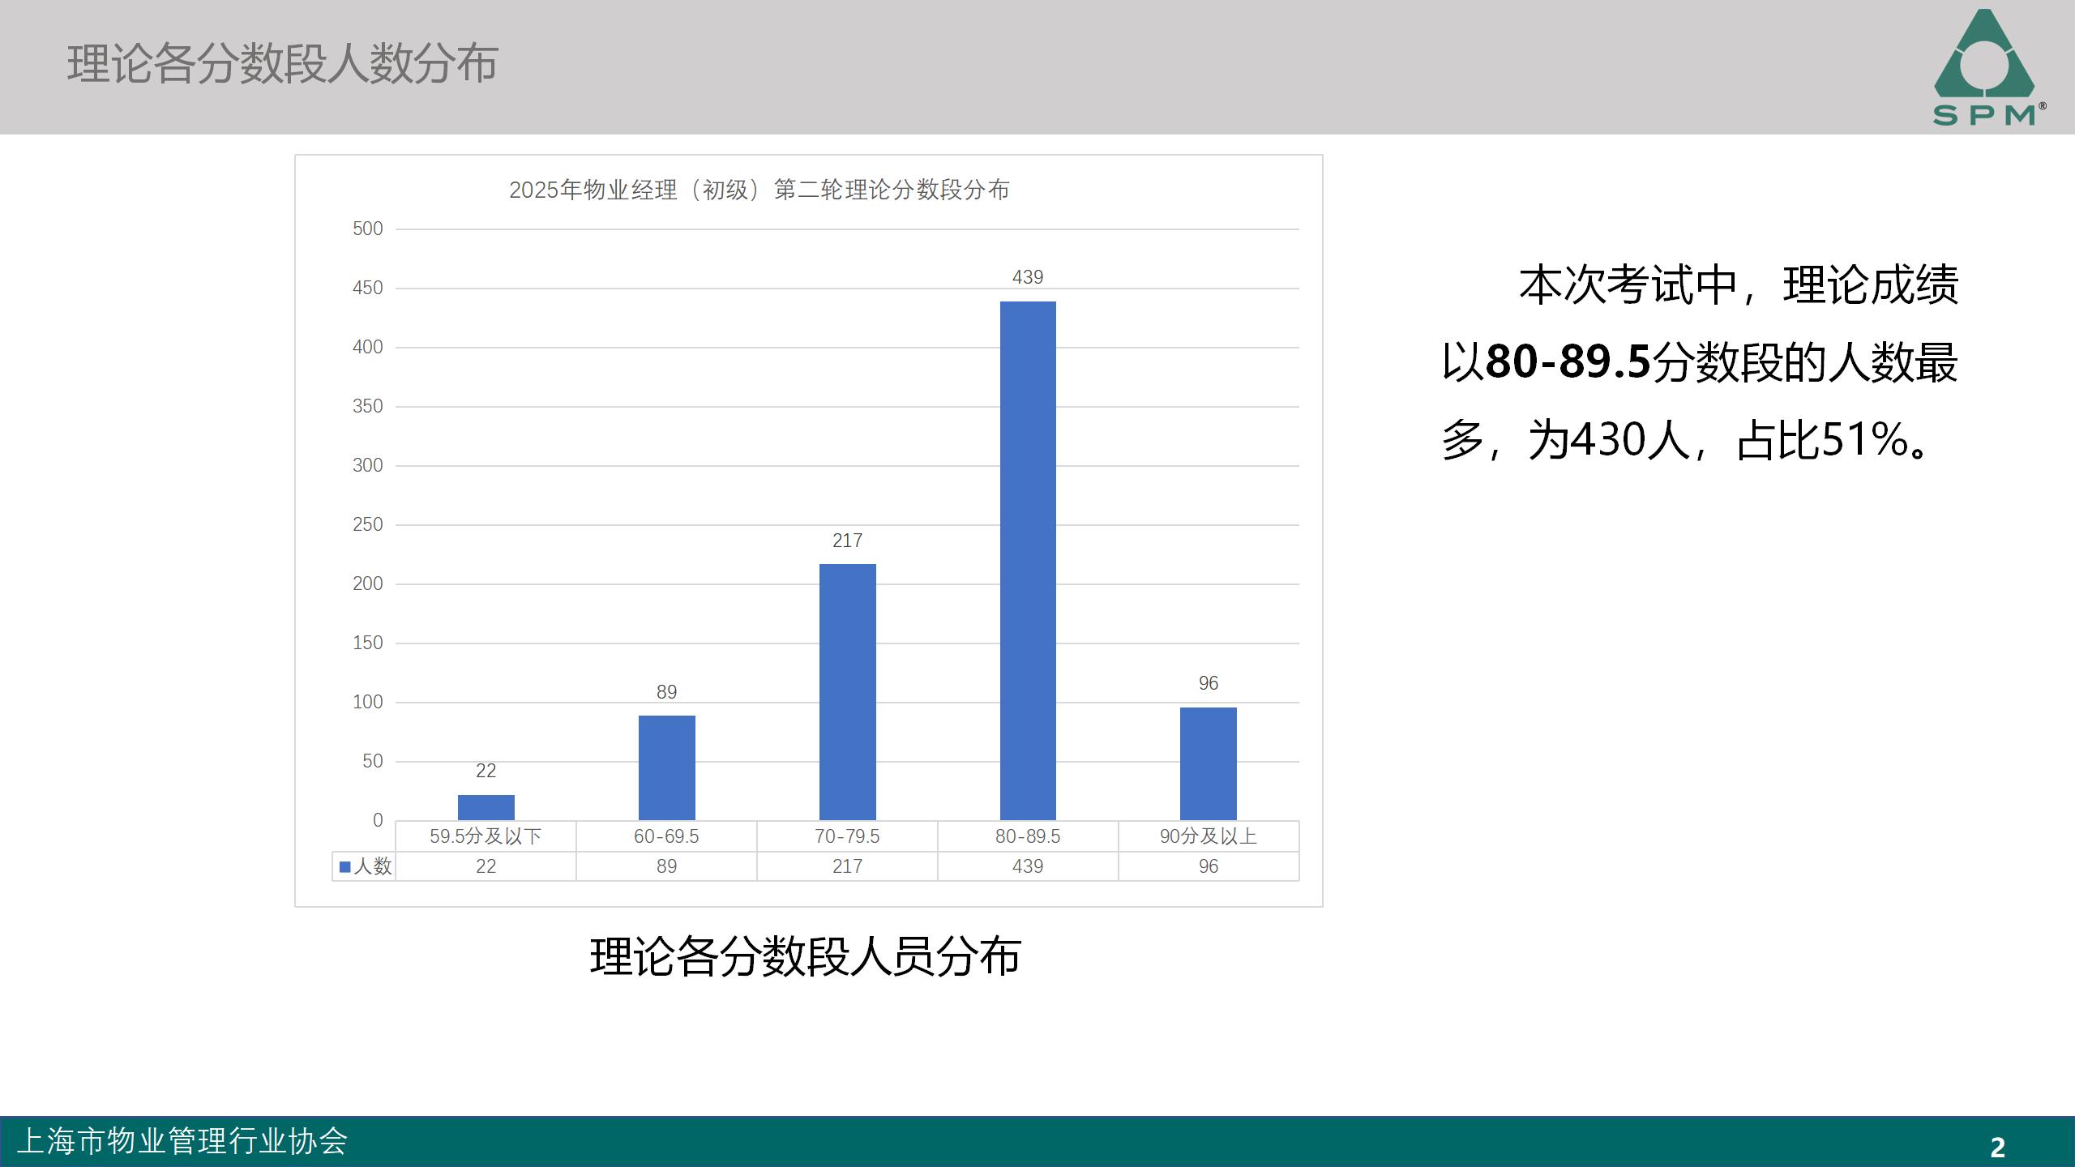2075x1167 pixels.
Task: Click the SPM logo in top right corner
Action: [x=1982, y=69]
